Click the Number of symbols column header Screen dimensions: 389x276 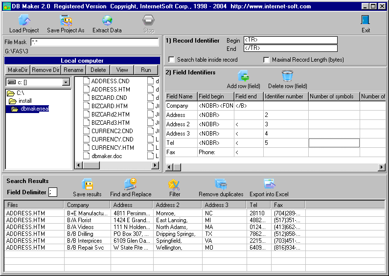click(x=334, y=96)
